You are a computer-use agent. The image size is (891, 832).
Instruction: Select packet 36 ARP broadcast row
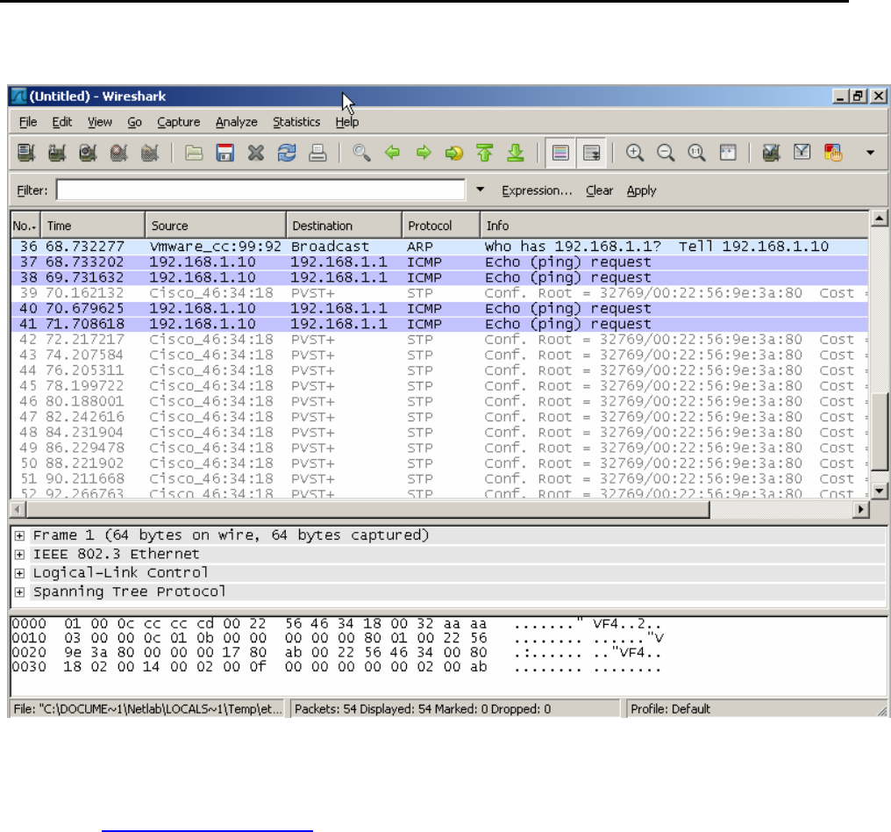pos(440,247)
